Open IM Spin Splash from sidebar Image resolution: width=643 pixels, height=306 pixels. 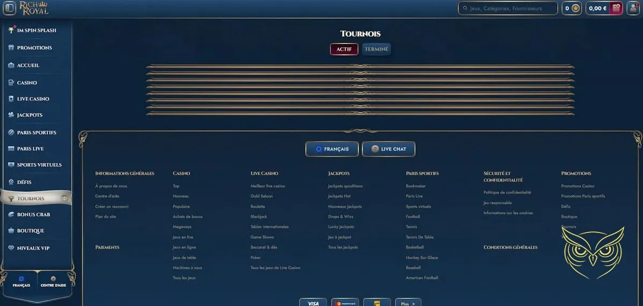pos(36,31)
